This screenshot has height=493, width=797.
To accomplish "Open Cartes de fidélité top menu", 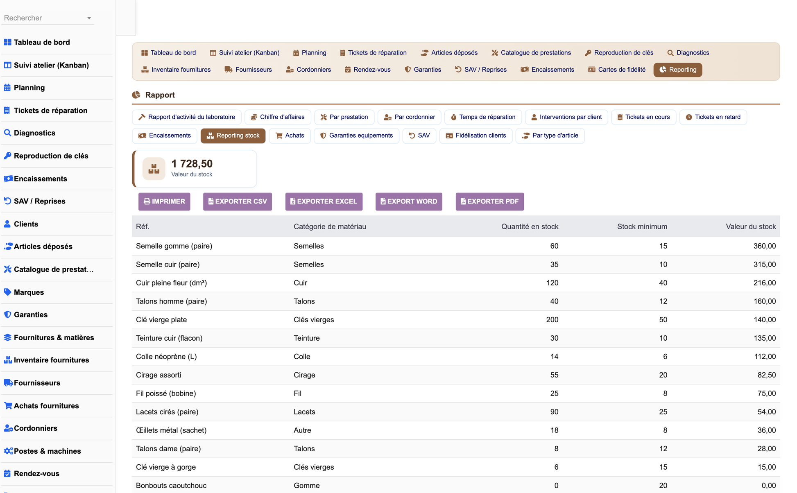I will [617, 70].
